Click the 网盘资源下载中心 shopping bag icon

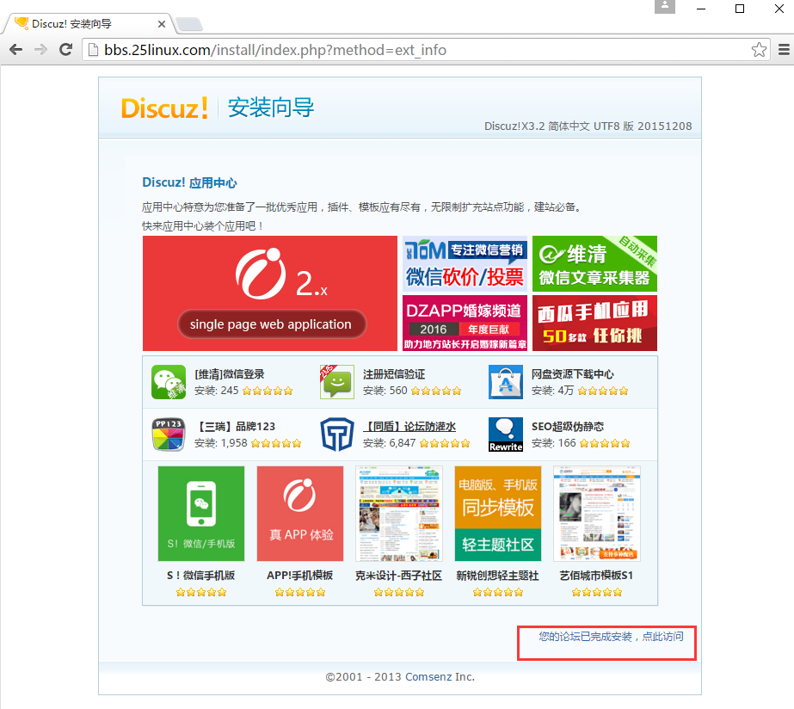[x=506, y=382]
